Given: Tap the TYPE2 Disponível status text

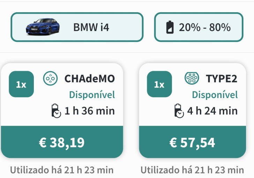Looking at the screenshot, I should (215, 95).
